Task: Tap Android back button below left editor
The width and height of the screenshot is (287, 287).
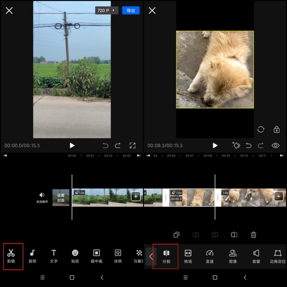Action: 102,277
